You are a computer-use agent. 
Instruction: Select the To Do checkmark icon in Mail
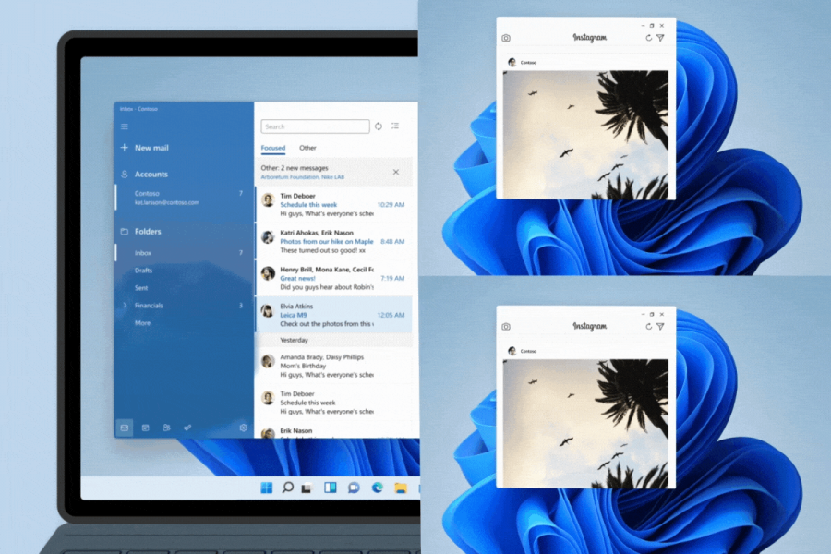tap(187, 428)
